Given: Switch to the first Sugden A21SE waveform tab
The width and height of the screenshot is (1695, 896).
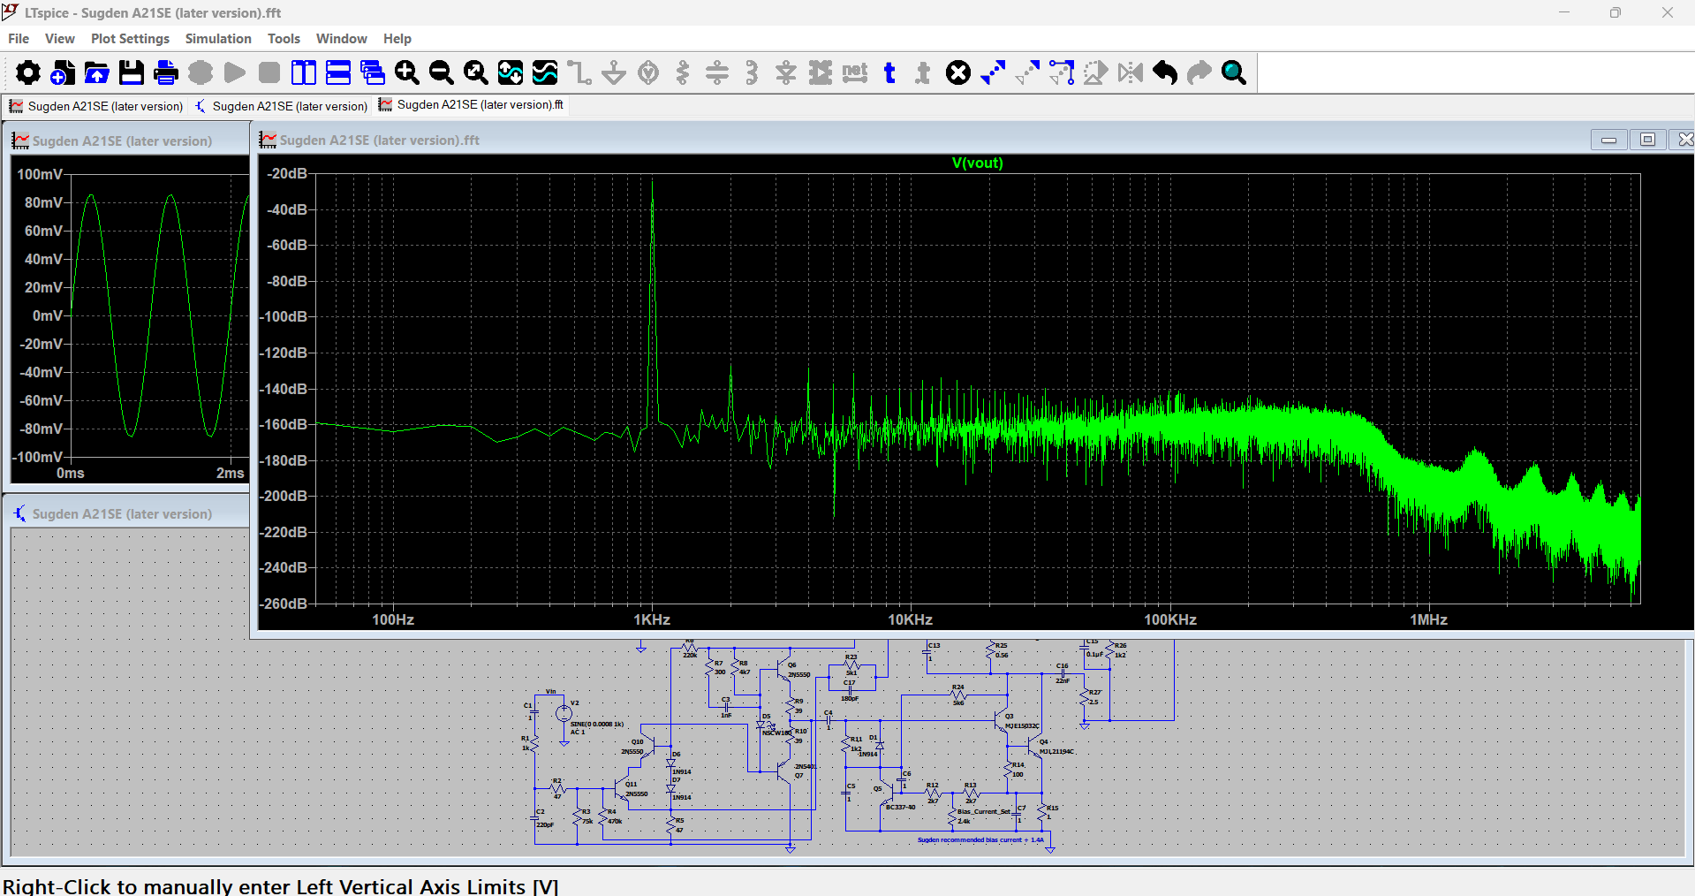Looking at the screenshot, I should tap(96, 106).
